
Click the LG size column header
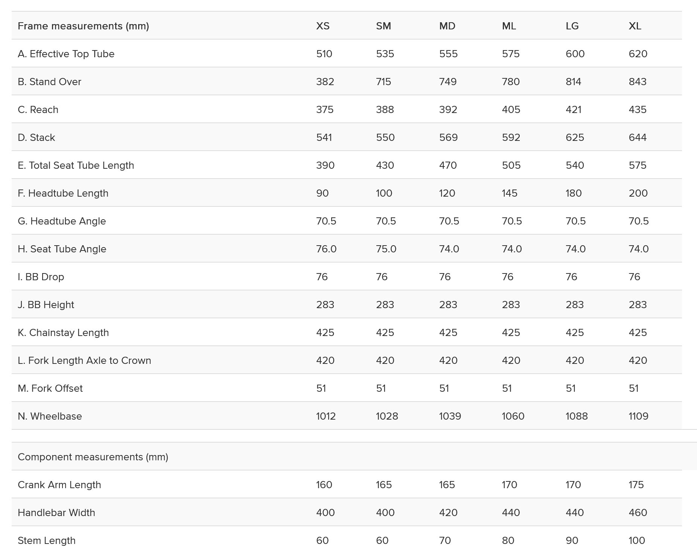572,26
